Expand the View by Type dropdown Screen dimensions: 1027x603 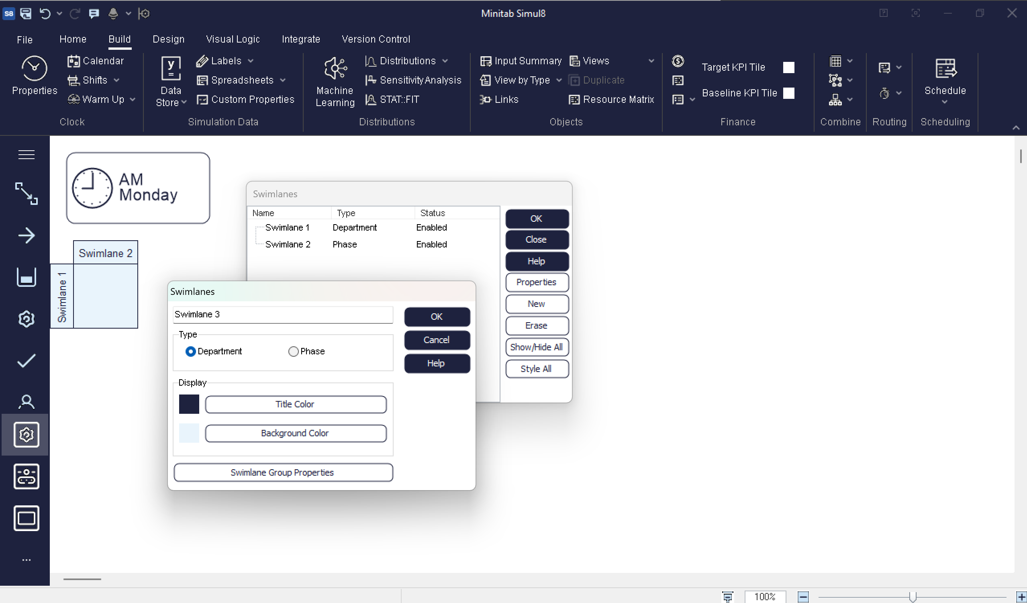point(559,80)
